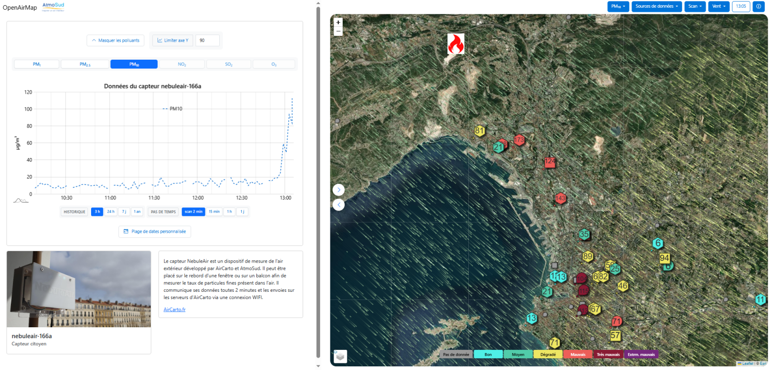Switch to the O3 pollutant tab
The height and width of the screenshot is (370, 772).
click(274, 64)
